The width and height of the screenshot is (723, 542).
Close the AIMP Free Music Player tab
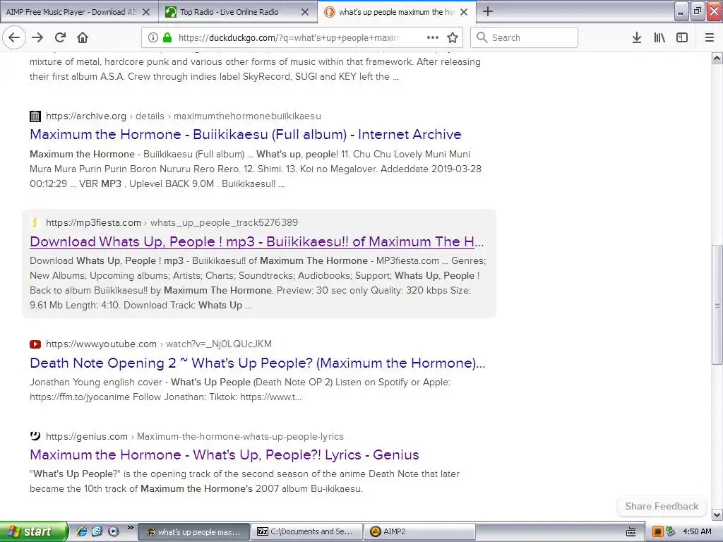(146, 12)
